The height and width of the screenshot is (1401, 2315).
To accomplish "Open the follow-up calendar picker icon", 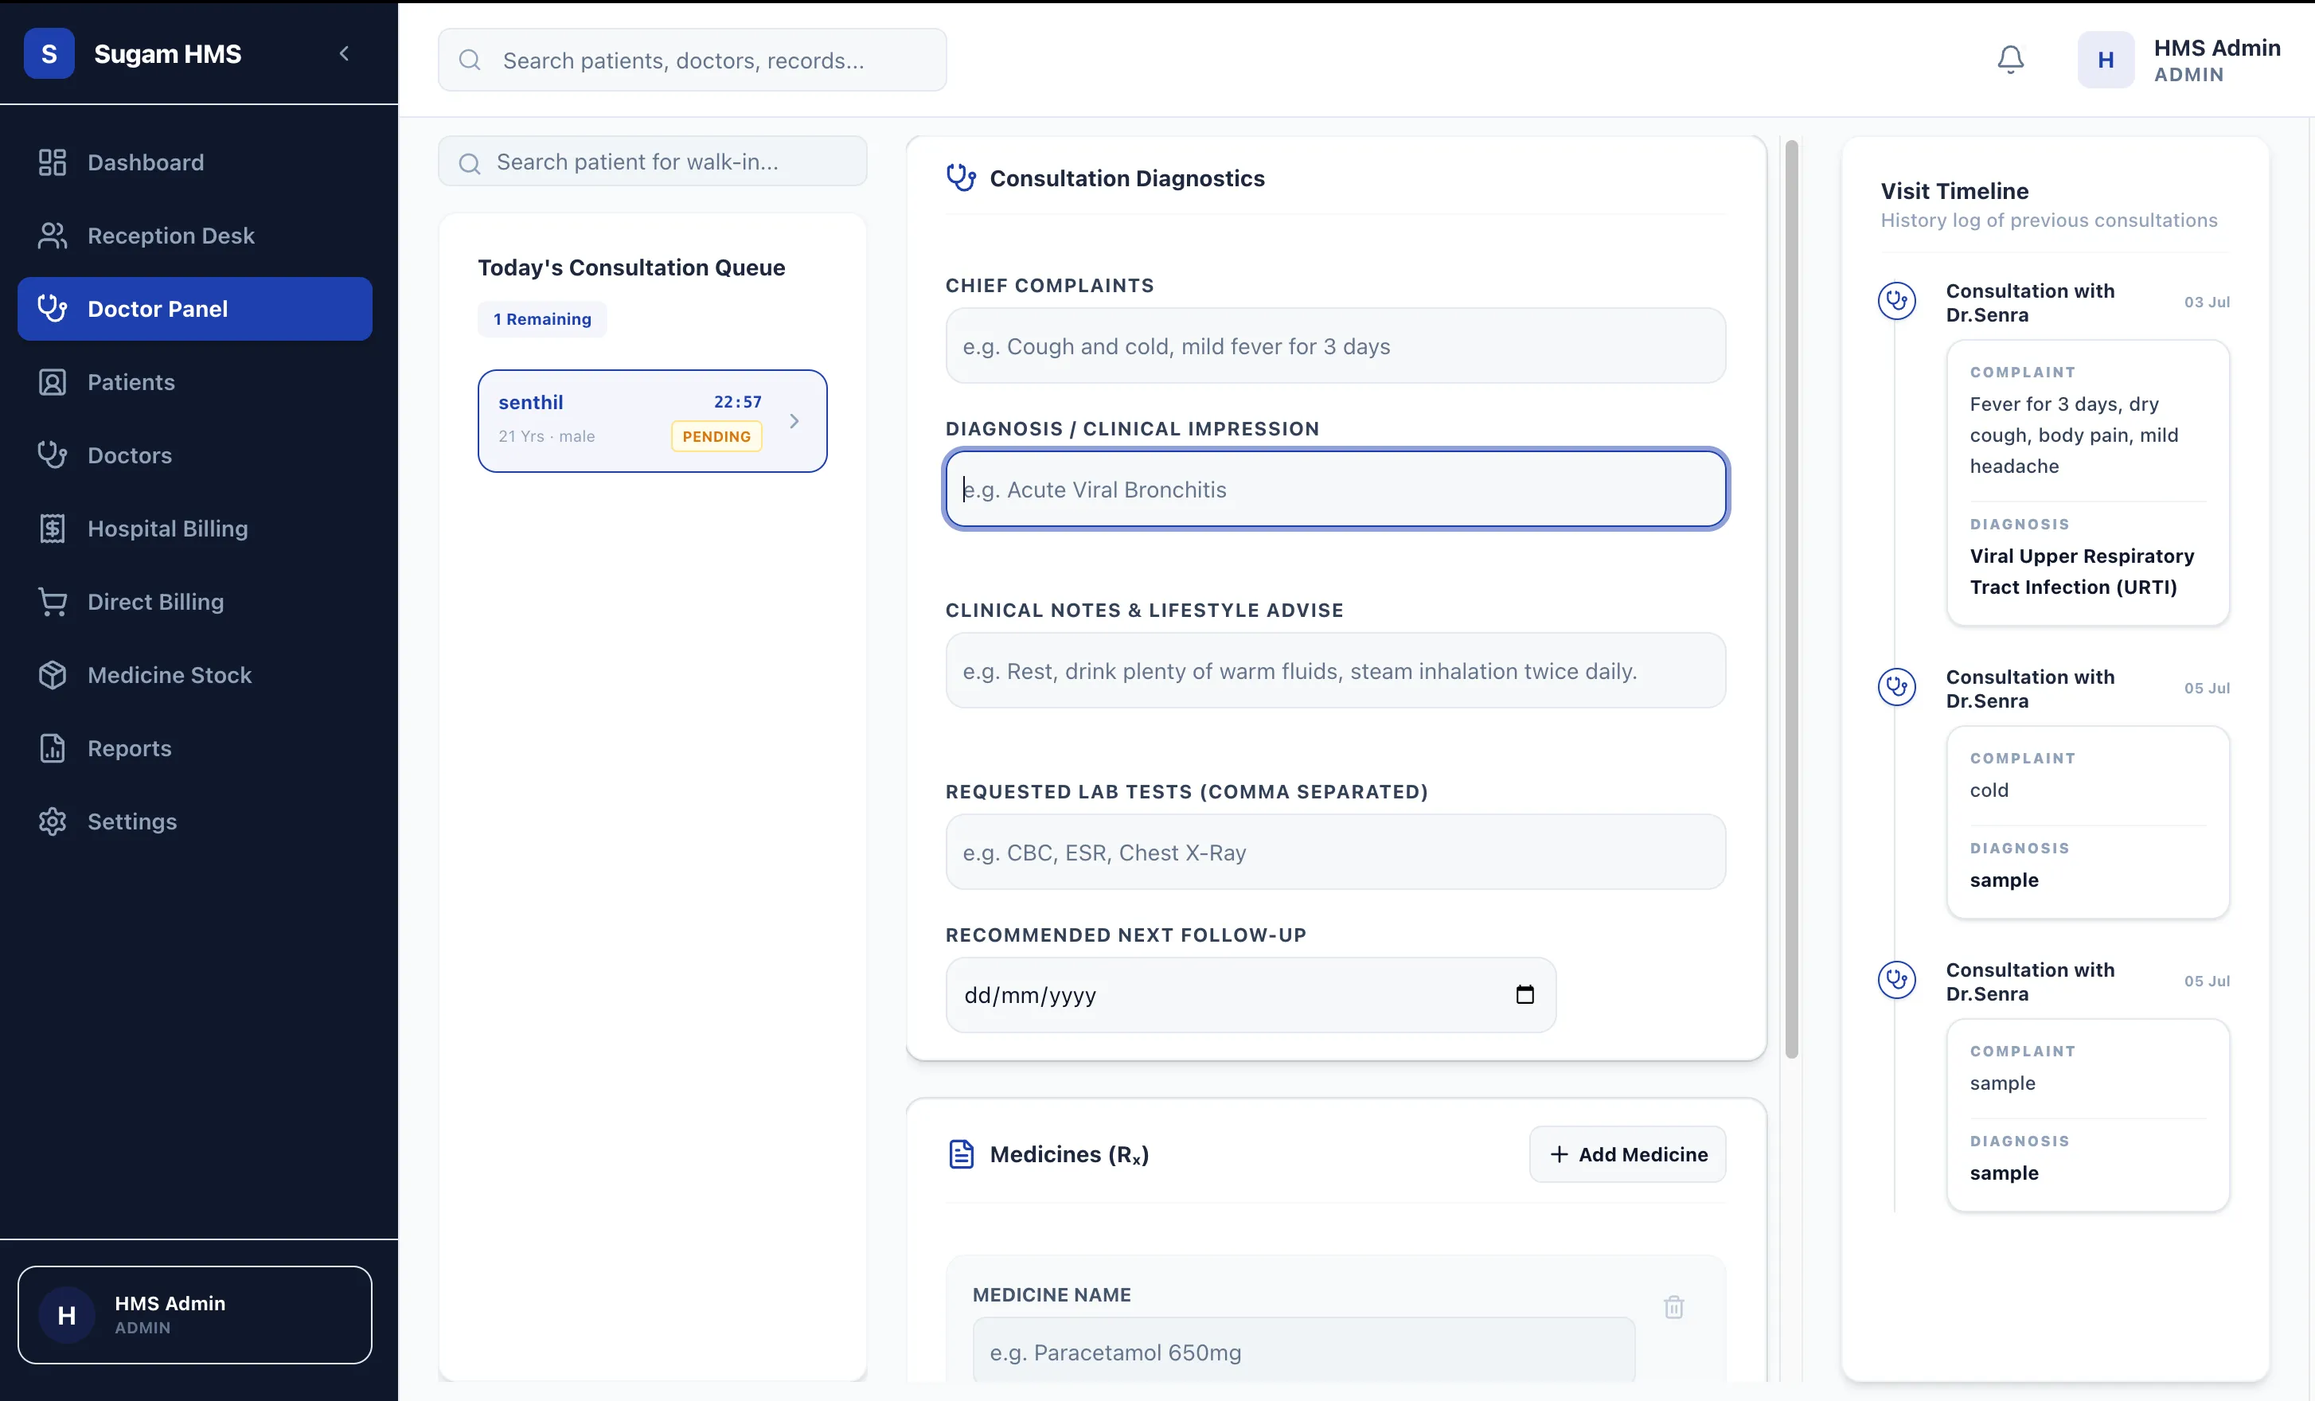I will tap(1524, 995).
